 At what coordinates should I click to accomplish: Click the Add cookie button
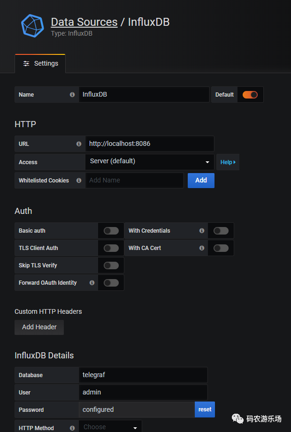coord(201,181)
